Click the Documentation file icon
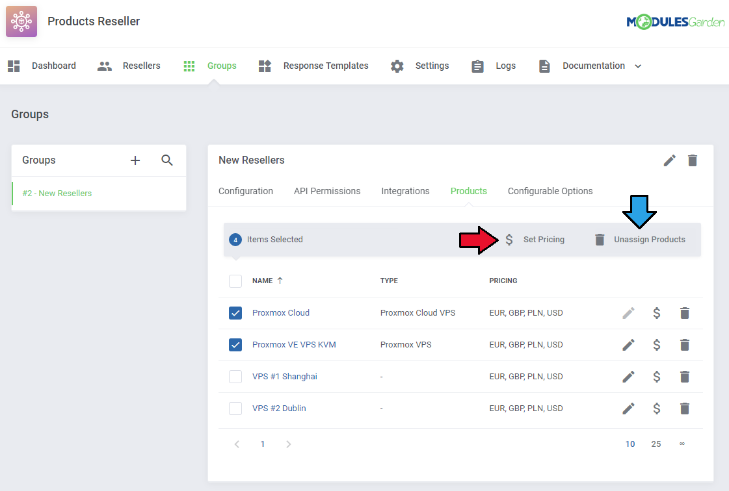 [x=544, y=66]
